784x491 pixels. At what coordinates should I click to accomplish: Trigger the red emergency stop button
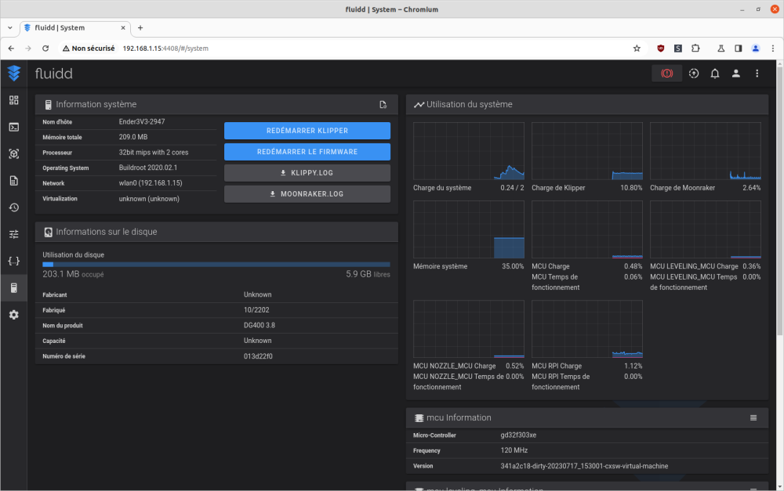pos(667,74)
